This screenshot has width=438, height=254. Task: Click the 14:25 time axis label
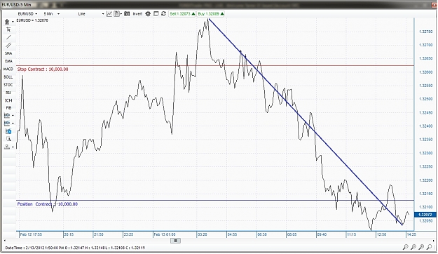[411, 234]
